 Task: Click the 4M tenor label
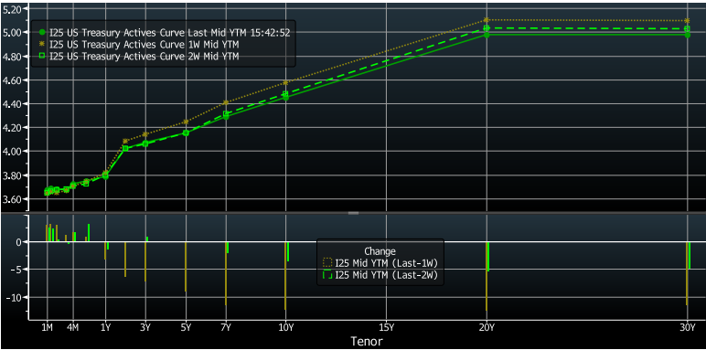click(72, 327)
